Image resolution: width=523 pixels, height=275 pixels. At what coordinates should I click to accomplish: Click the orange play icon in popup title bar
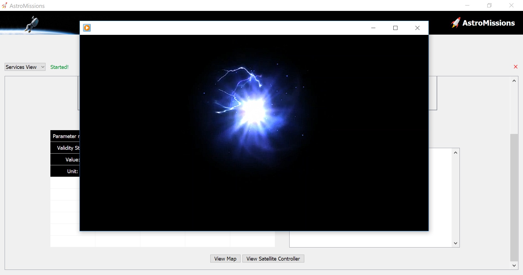click(x=87, y=28)
